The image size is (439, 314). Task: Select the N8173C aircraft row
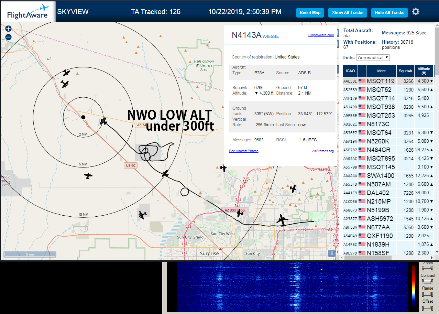(388, 124)
